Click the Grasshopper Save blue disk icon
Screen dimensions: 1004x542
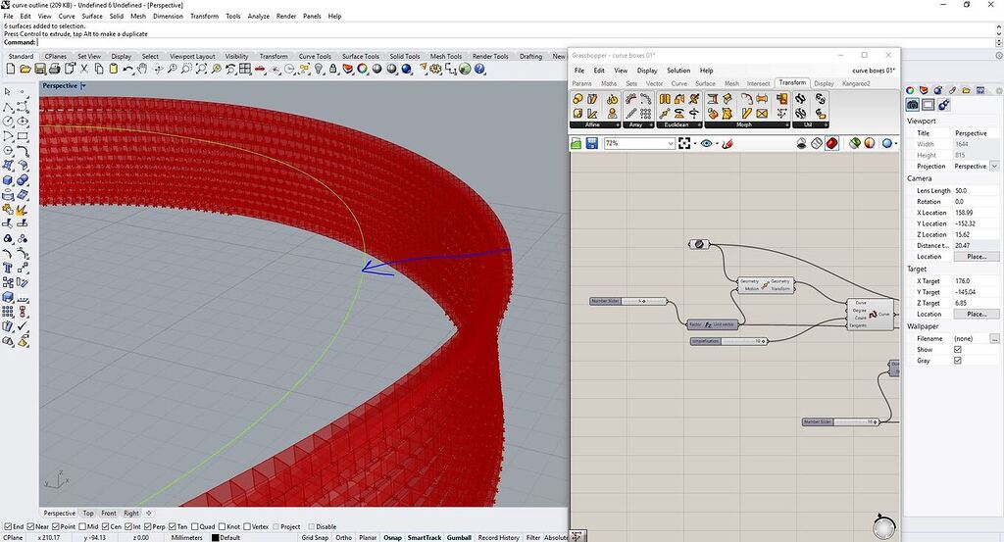(591, 143)
